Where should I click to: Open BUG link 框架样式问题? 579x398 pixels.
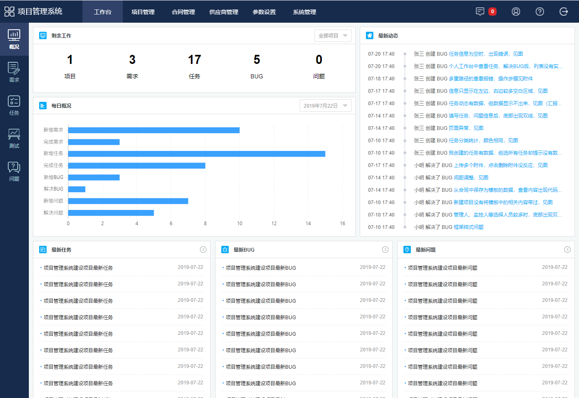pyautogui.click(x=469, y=227)
